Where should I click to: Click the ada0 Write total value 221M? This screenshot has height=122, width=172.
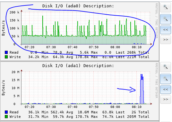132,57
